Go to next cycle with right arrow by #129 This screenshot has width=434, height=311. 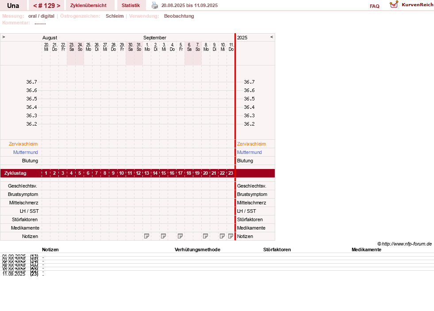point(58,6)
